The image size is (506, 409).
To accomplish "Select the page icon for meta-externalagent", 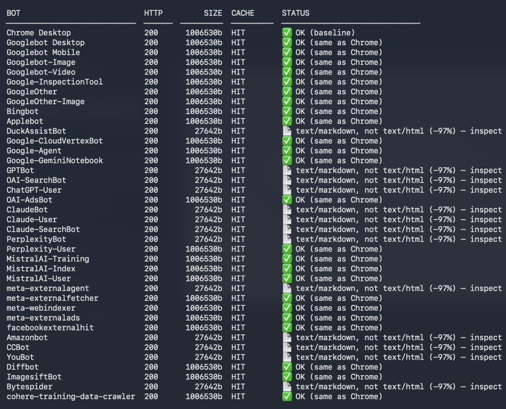I will pyautogui.click(x=287, y=288).
